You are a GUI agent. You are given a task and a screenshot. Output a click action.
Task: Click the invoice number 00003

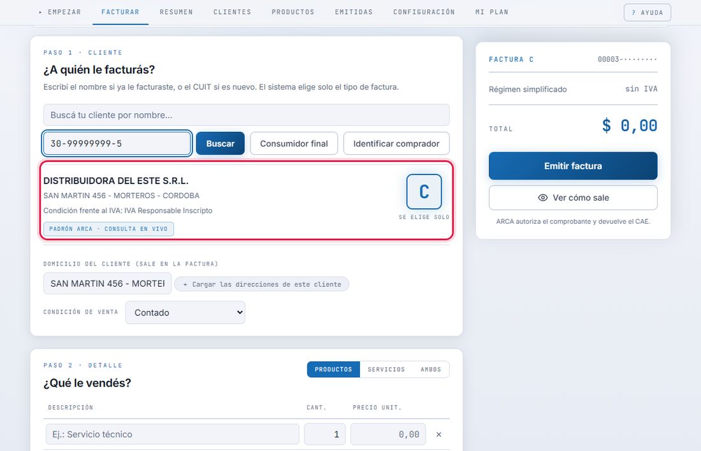627,59
